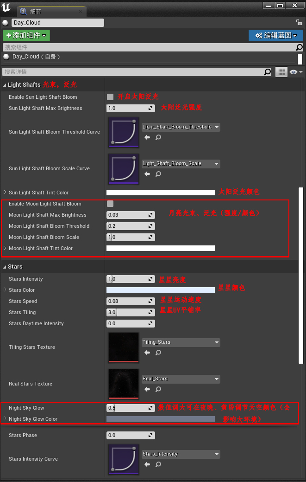Screen dimensions: 306x482
Task: Click the use-selected arrow under Real_Stars
Action: pyautogui.click(x=147, y=390)
